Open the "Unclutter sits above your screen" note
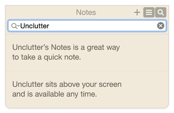 tap(87, 90)
